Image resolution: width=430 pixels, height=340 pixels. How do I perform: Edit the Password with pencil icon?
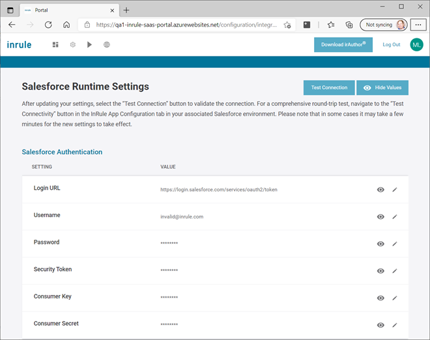click(394, 244)
